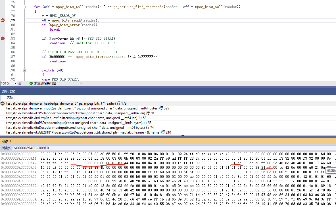Viewport: 336px width, 207px height.
Task: Click memory row address 0x0000029A0CC00AA4
Action: [19, 172]
